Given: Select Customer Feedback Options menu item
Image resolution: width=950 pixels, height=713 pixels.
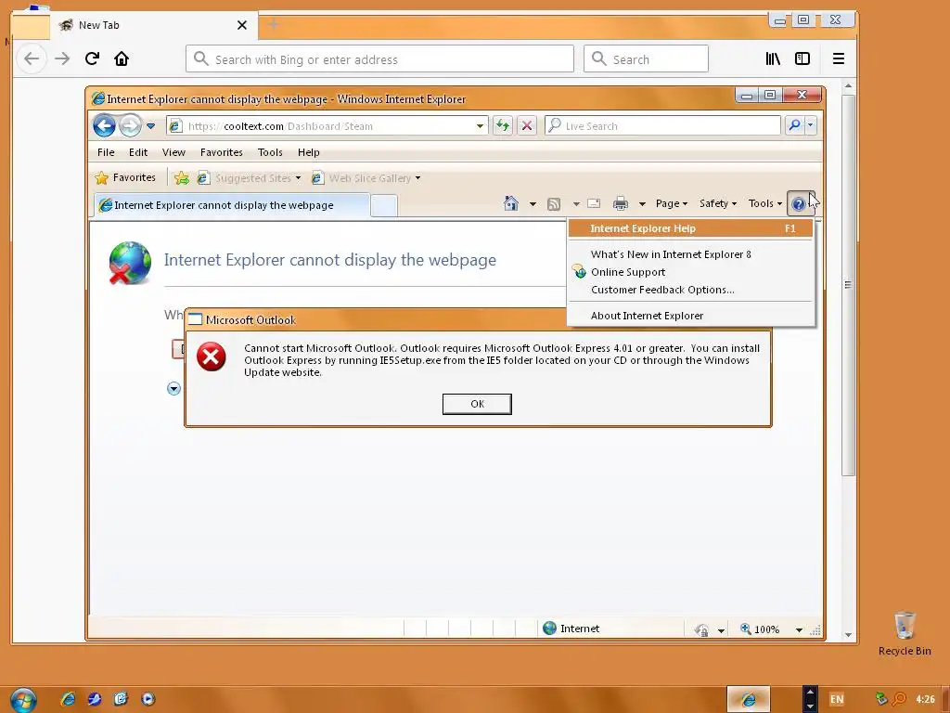Looking at the screenshot, I should click(690, 290).
